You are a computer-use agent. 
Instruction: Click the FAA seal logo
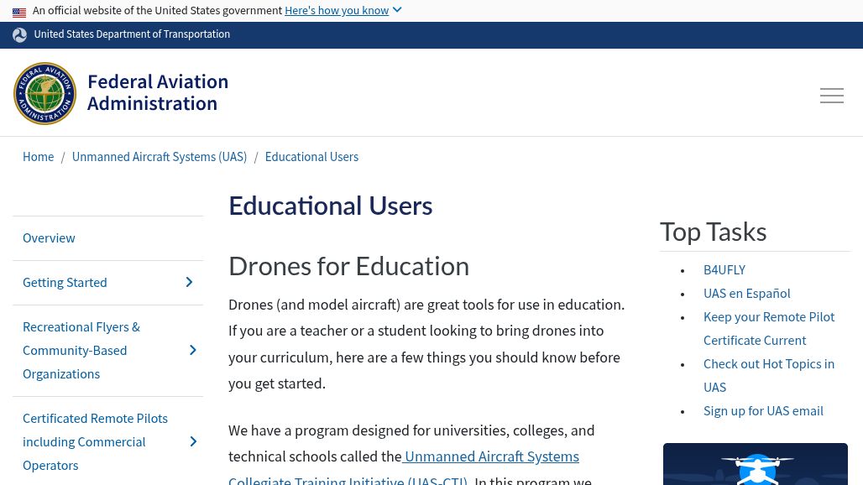pyautogui.click(x=45, y=94)
